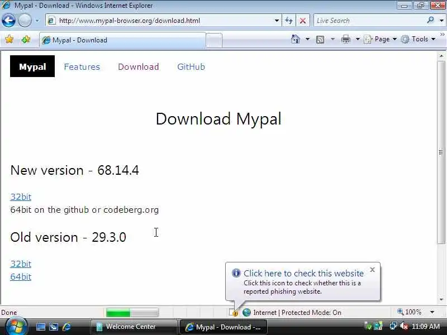Click the page loading progress bar
447x335 pixels.
(x=132, y=313)
